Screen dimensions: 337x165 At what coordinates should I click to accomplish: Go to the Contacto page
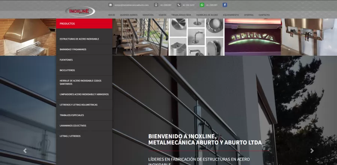point(264,15)
